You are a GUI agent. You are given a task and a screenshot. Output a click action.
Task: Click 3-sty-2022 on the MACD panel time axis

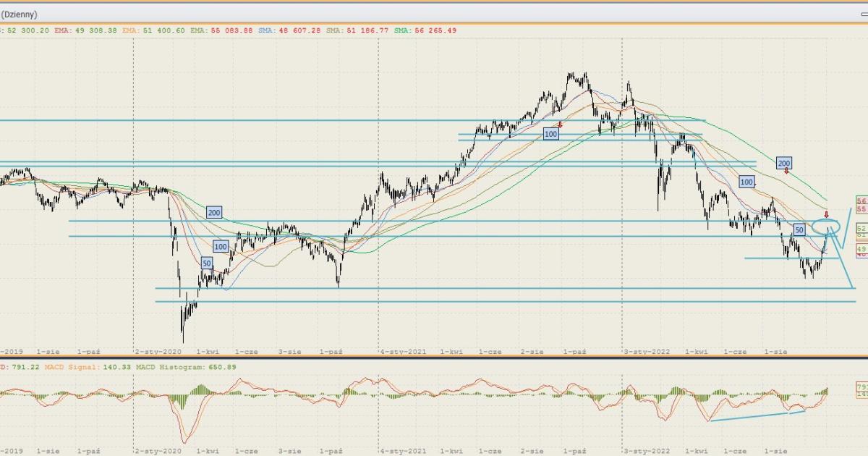(x=646, y=450)
